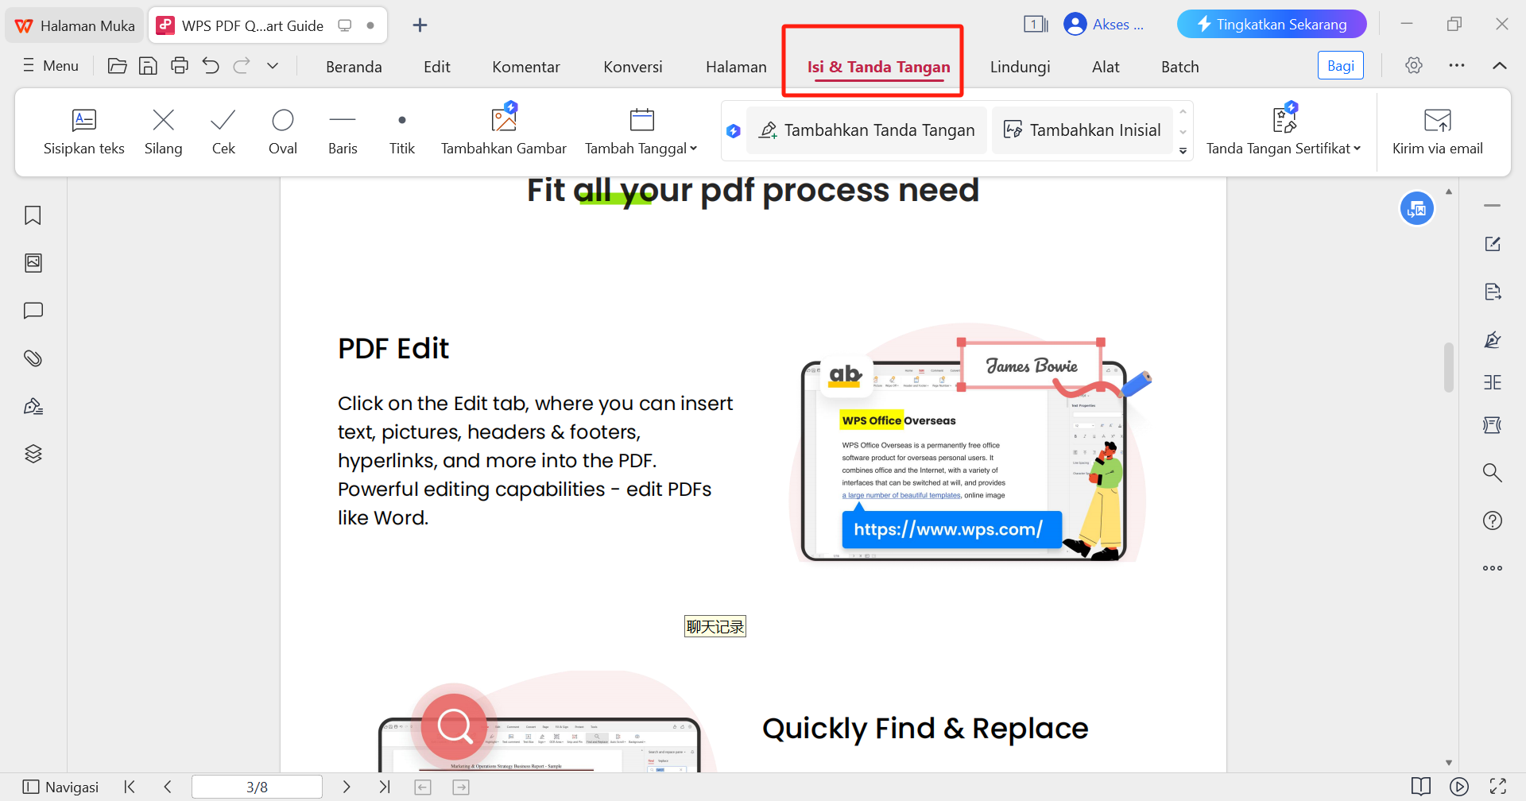Select the Batch tab
1526x801 pixels.
point(1180,67)
